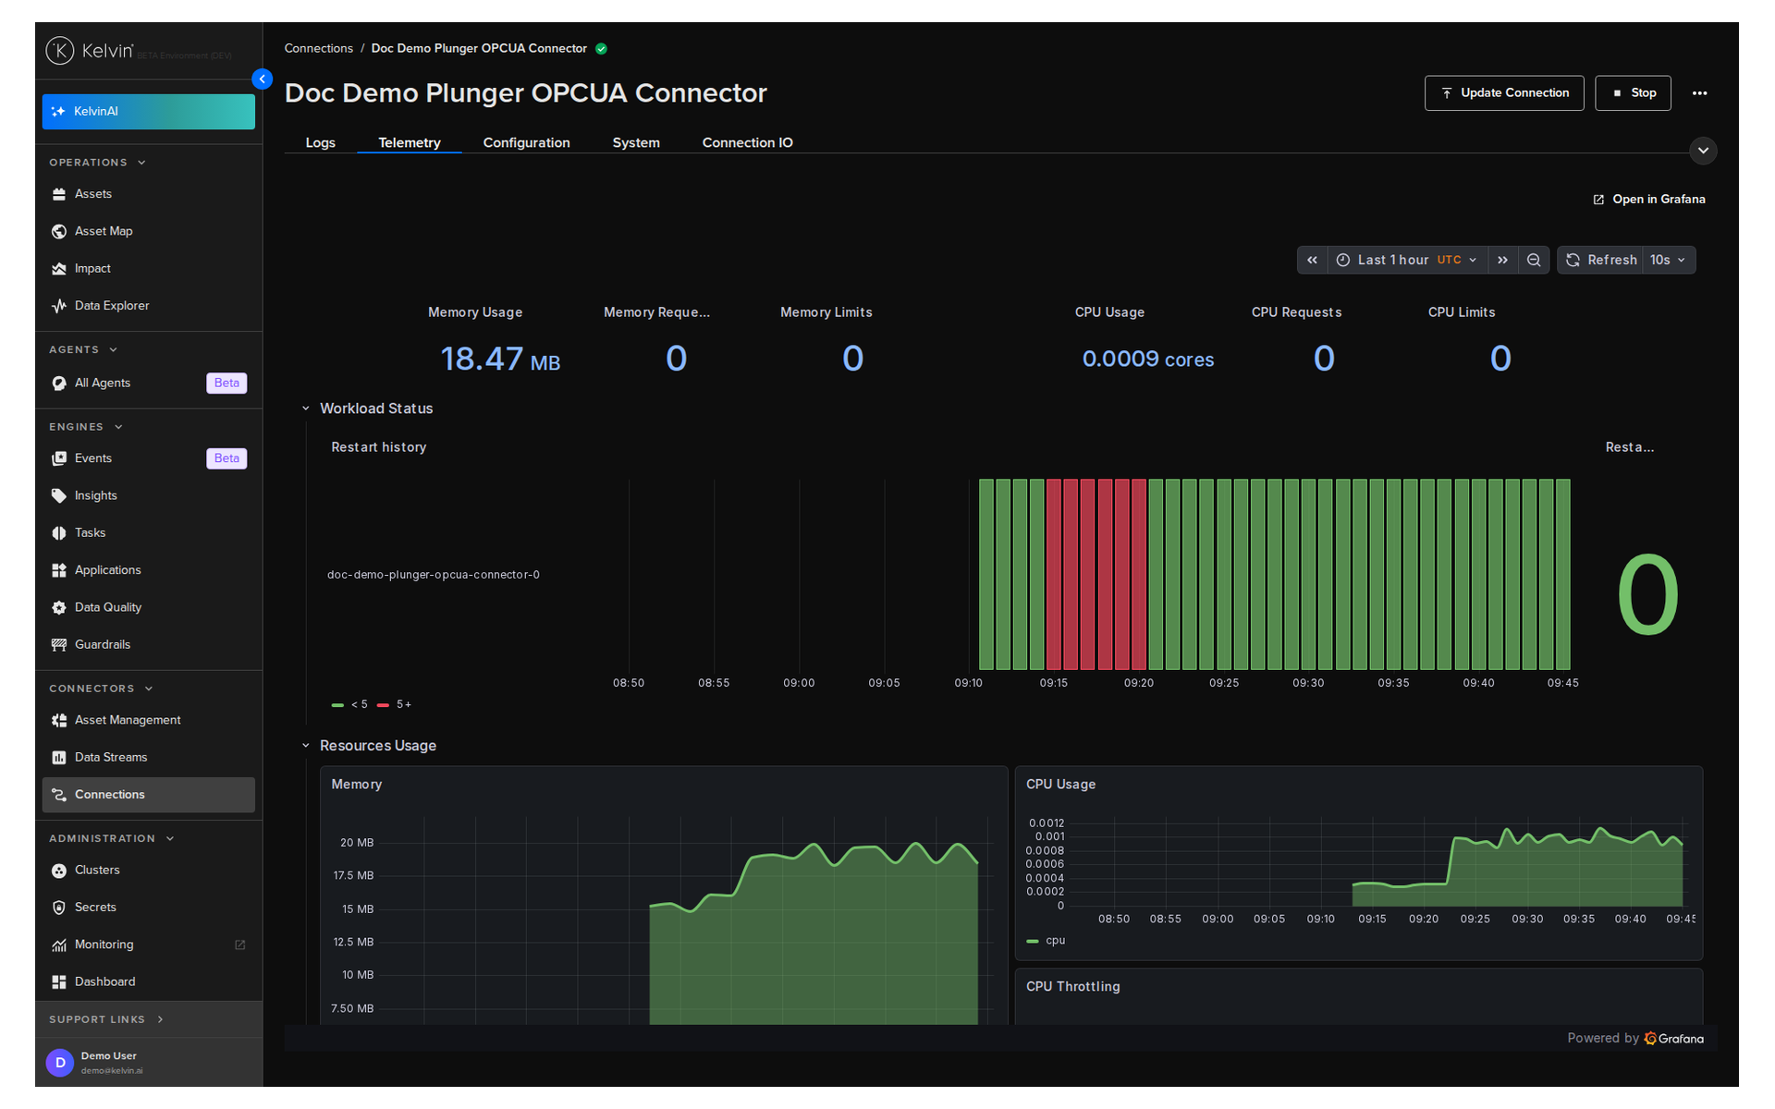
Task: Open the Last 1 hour time picker
Action: tap(1407, 261)
